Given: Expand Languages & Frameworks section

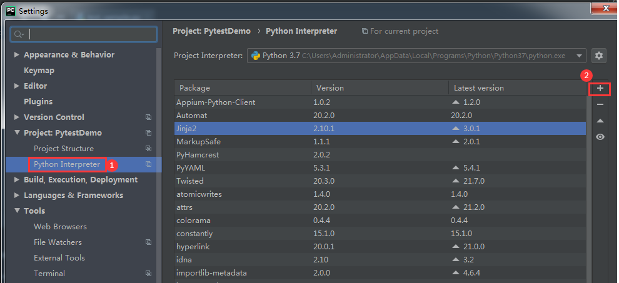Looking at the screenshot, I should tap(17, 195).
